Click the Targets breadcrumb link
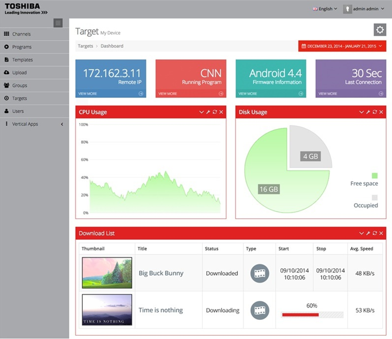The image size is (392, 339). coord(85,46)
